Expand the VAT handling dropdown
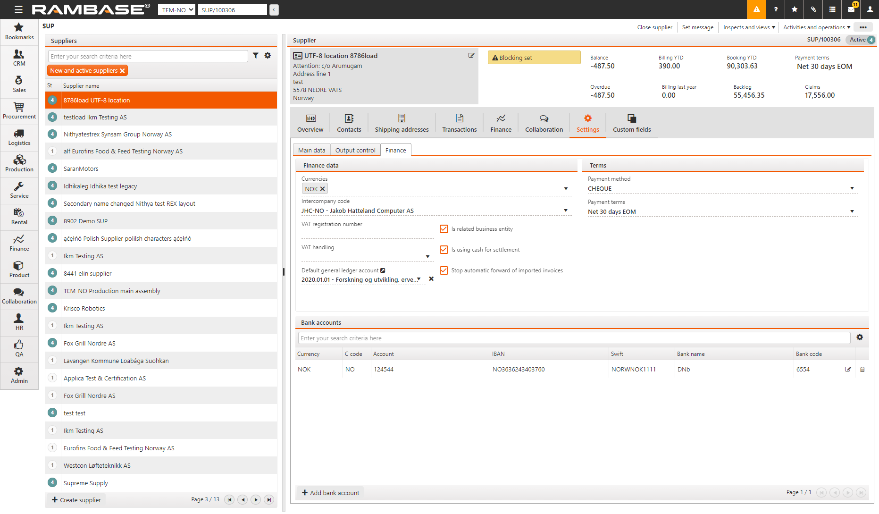This screenshot has width=879, height=514. (x=427, y=257)
